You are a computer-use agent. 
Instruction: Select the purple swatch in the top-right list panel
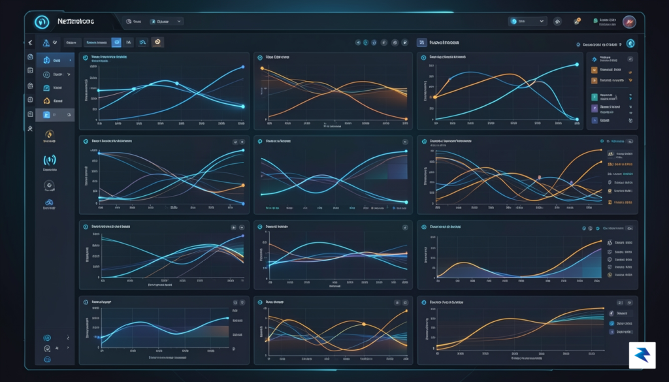tap(595, 108)
